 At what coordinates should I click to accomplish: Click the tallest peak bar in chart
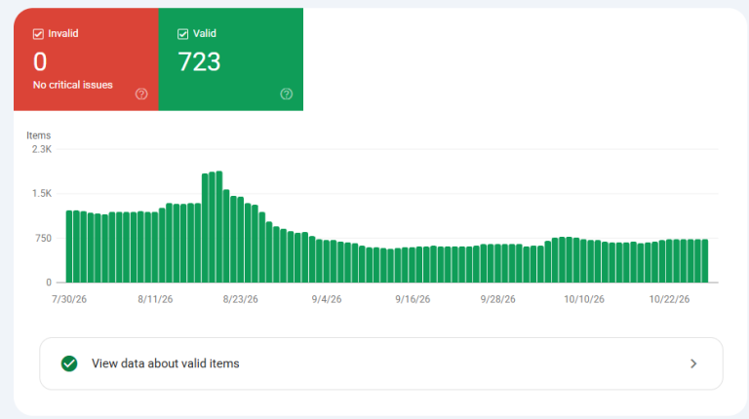pyautogui.click(x=219, y=227)
